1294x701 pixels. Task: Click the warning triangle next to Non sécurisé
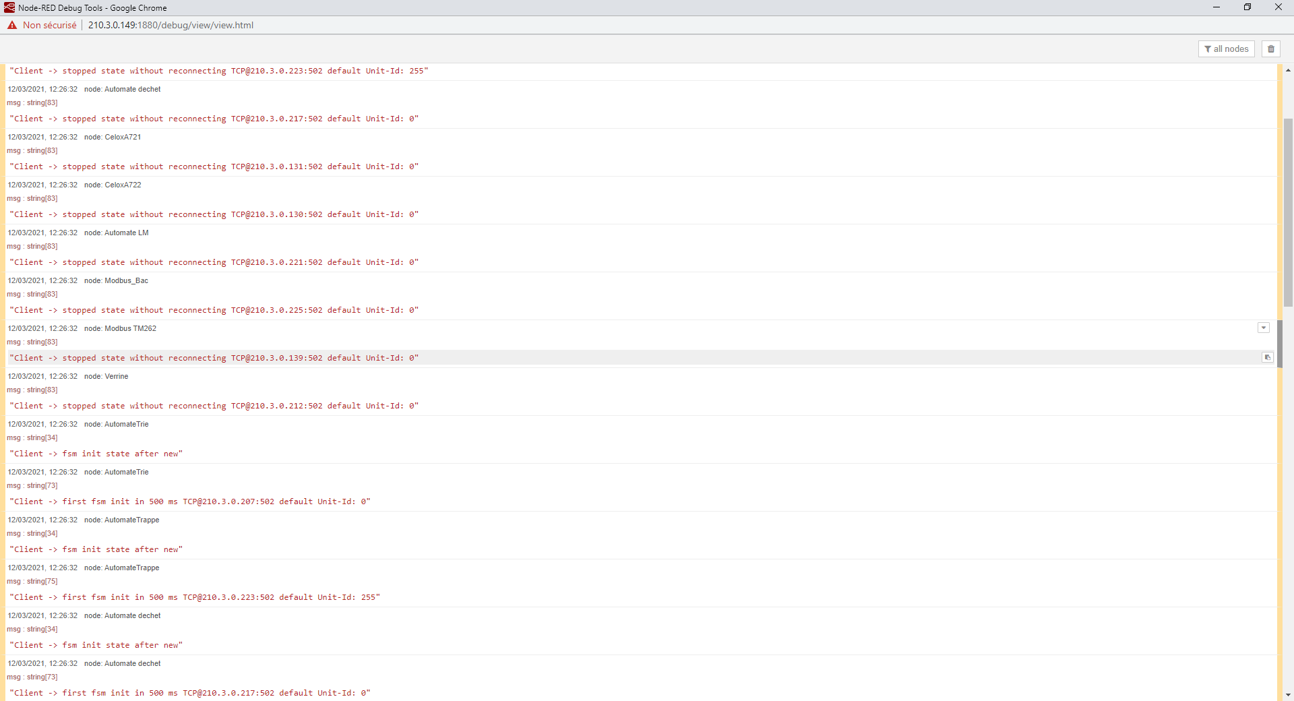(x=11, y=25)
